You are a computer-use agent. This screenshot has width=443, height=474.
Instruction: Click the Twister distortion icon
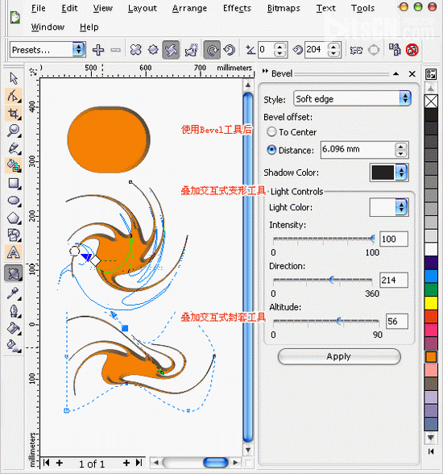[171, 50]
